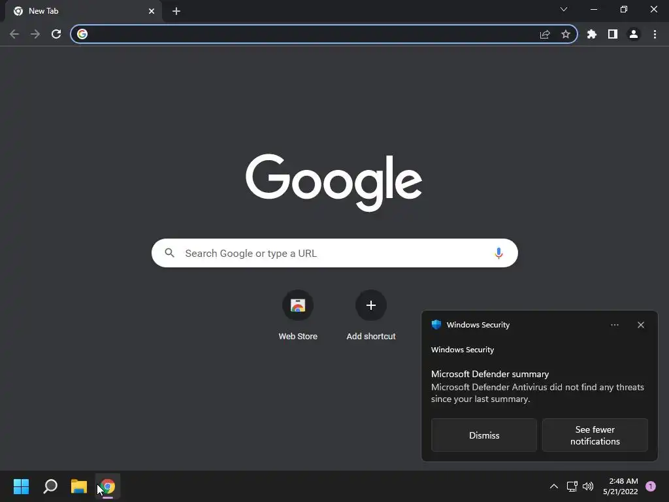Open the Chrome profile avatar

pos(634,34)
